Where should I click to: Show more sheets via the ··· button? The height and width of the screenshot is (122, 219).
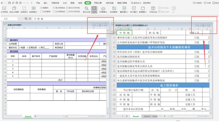coord(160,116)
